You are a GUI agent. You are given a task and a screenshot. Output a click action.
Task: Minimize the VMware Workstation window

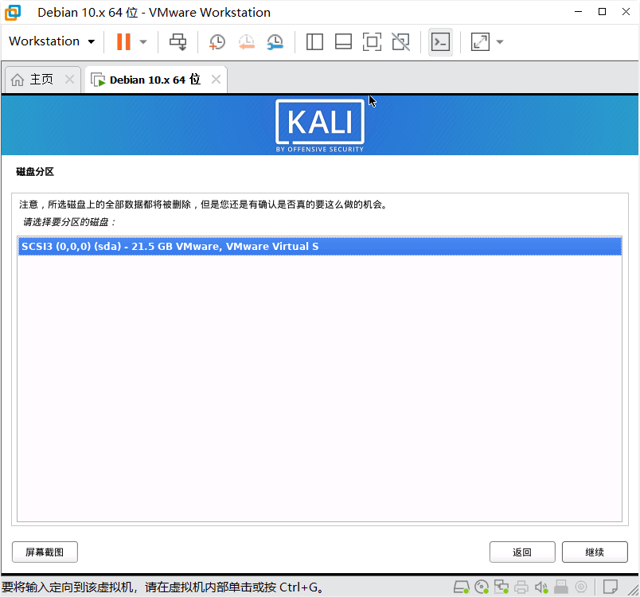click(x=578, y=12)
